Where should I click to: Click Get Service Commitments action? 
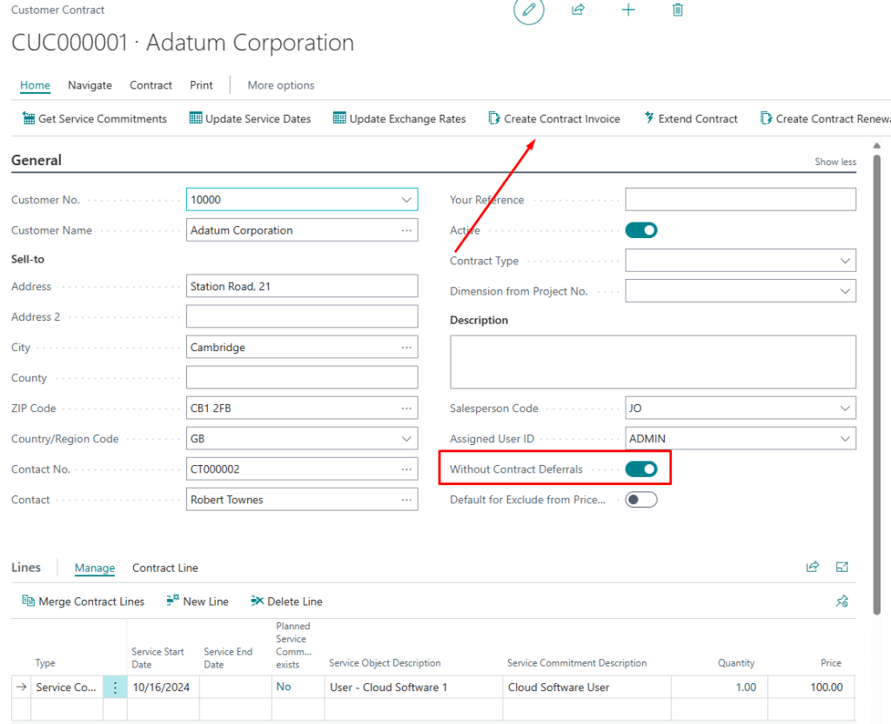pos(94,119)
